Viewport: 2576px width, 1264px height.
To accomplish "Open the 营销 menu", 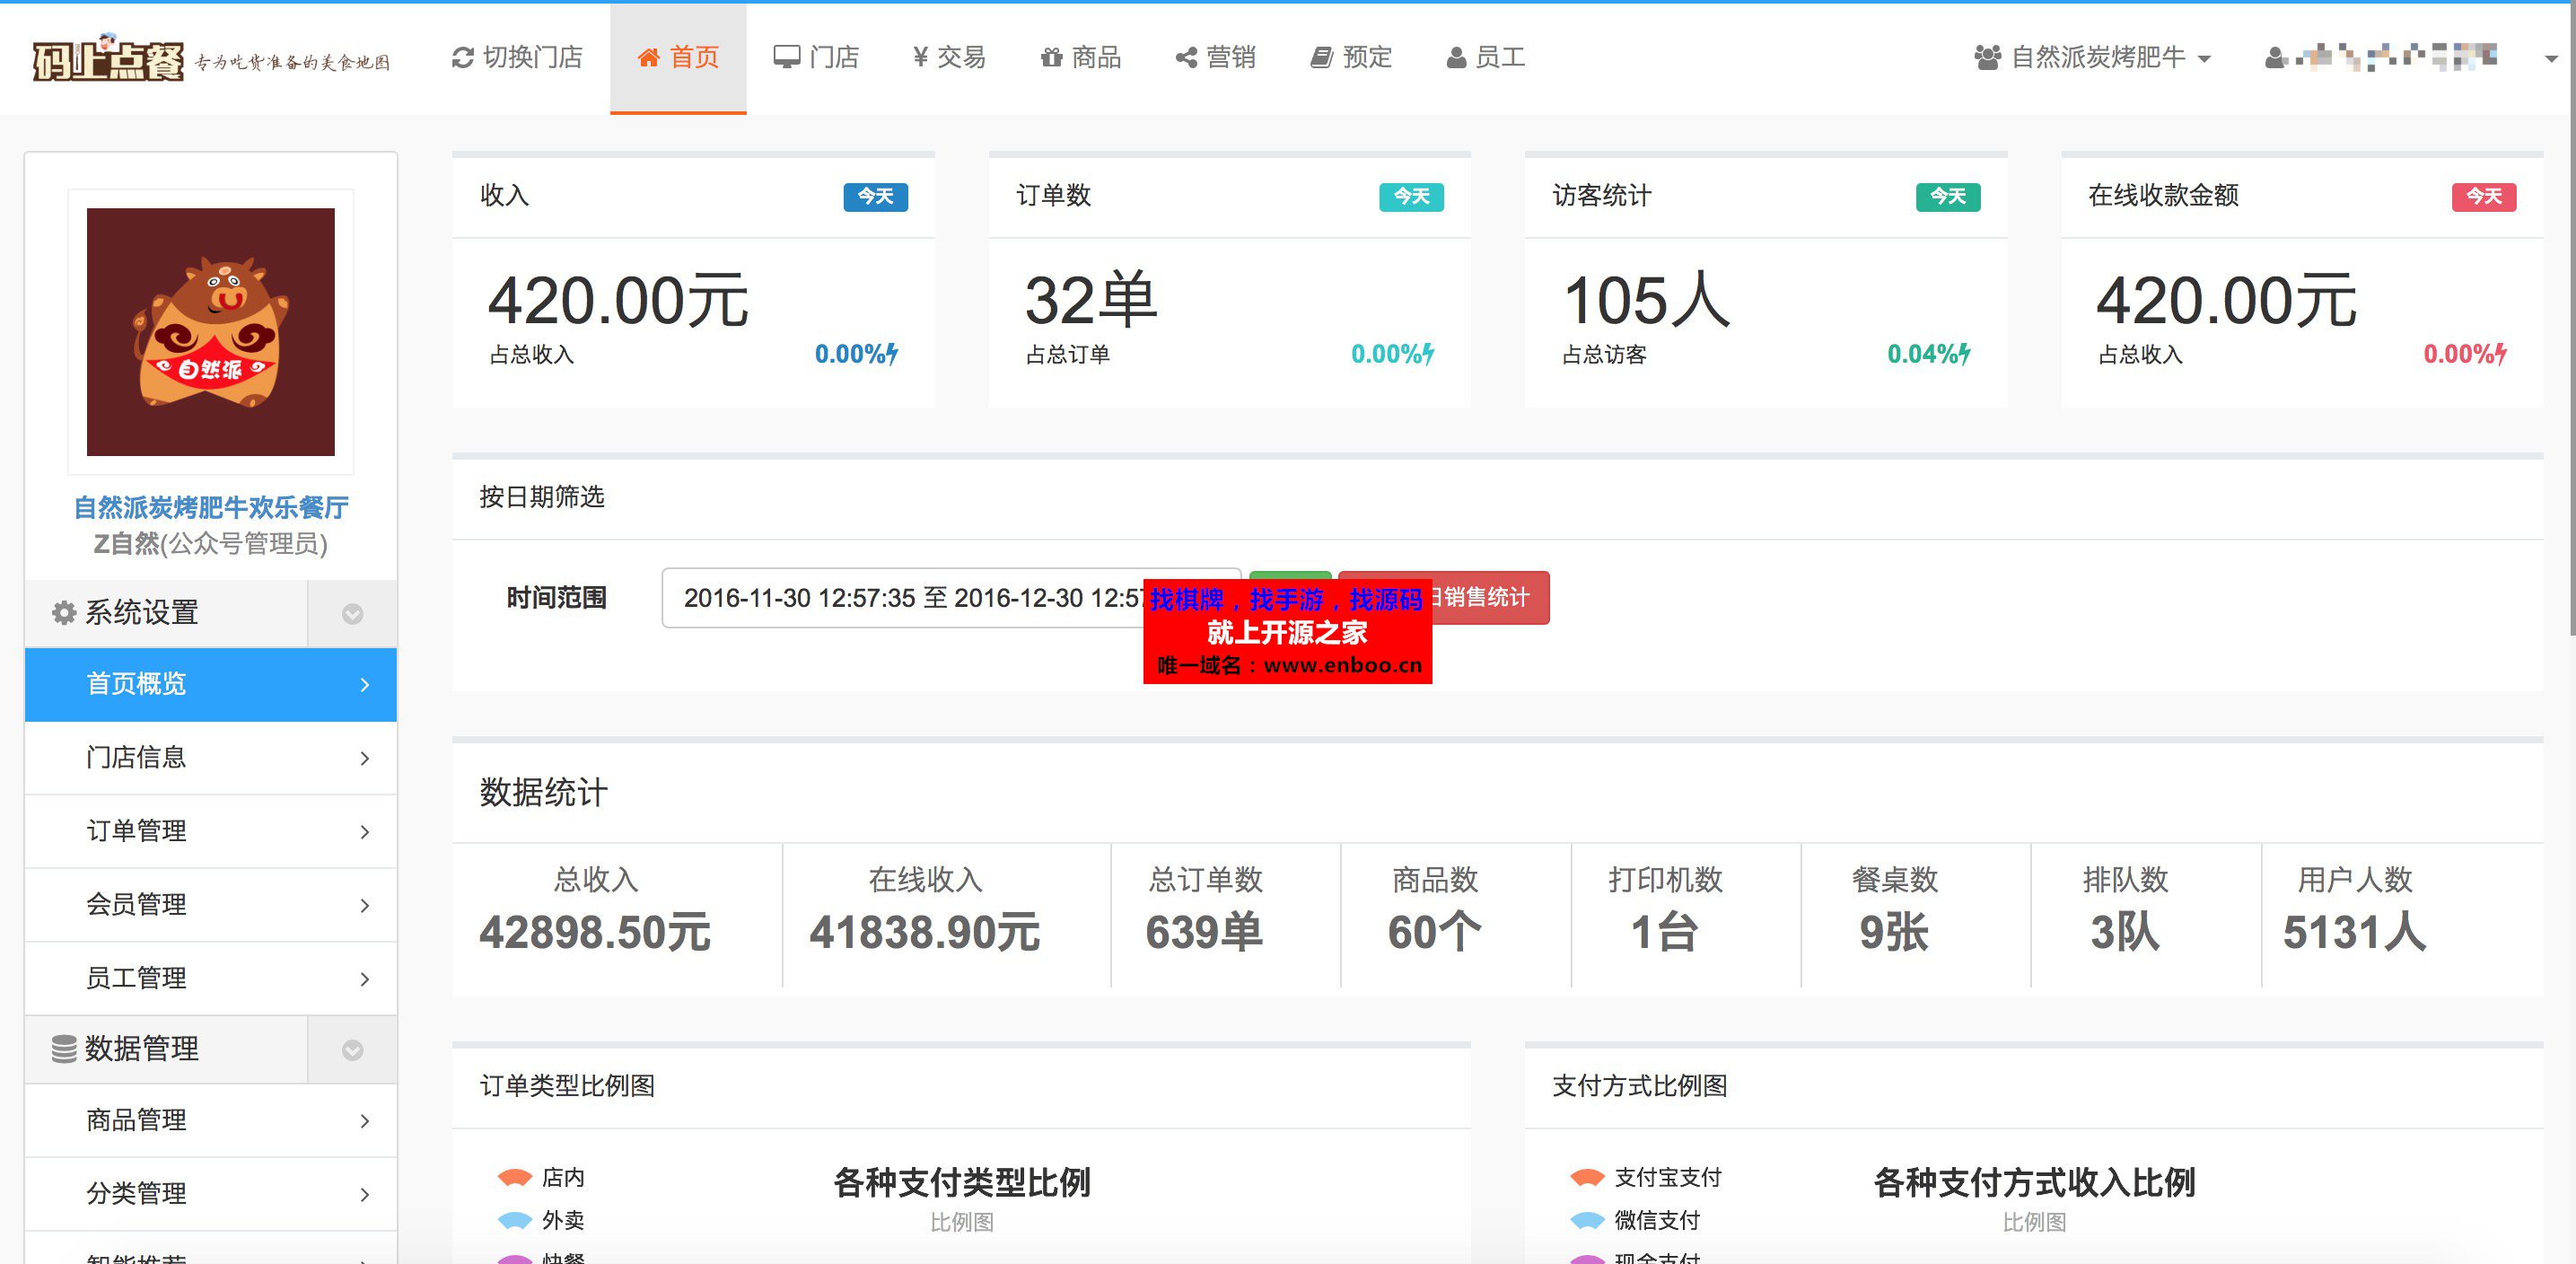I will pyautogui.click(x=1215, y=58).
